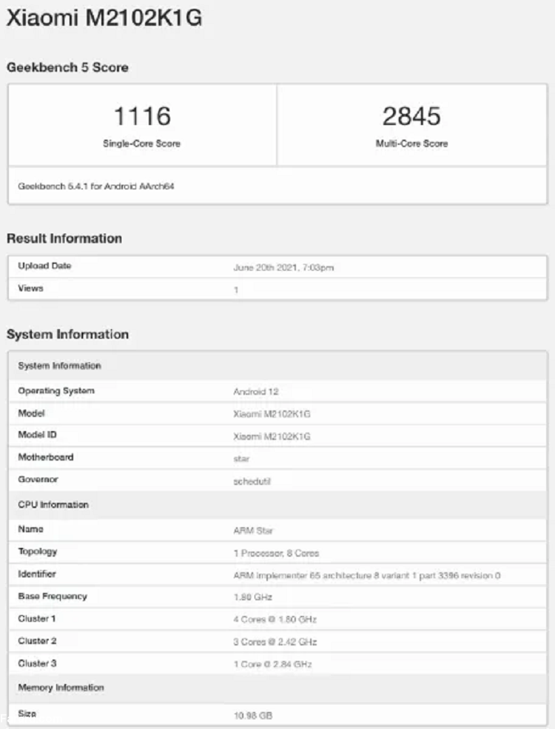Click the Result Information heading
The height and width of the screenshot is (729, 555).
pyautogui.click(x=64, y=239)
